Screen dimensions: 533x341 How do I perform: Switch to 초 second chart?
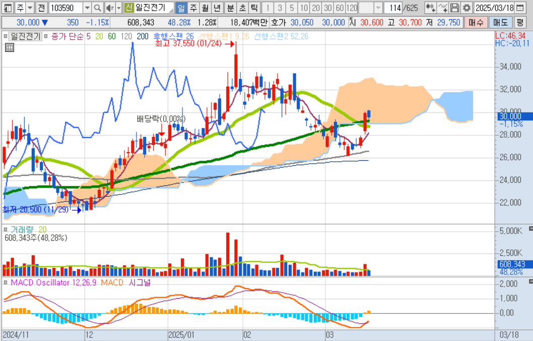tap(242, 8)
